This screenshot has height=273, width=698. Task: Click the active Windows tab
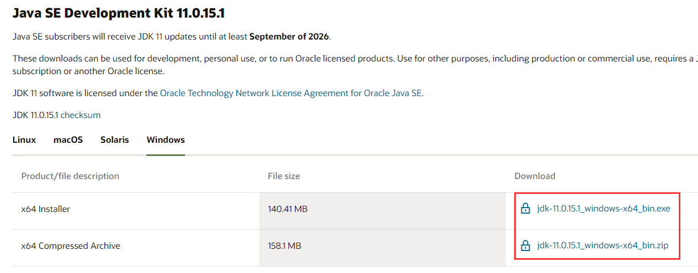pyautogui.click(x=166, y=140)
